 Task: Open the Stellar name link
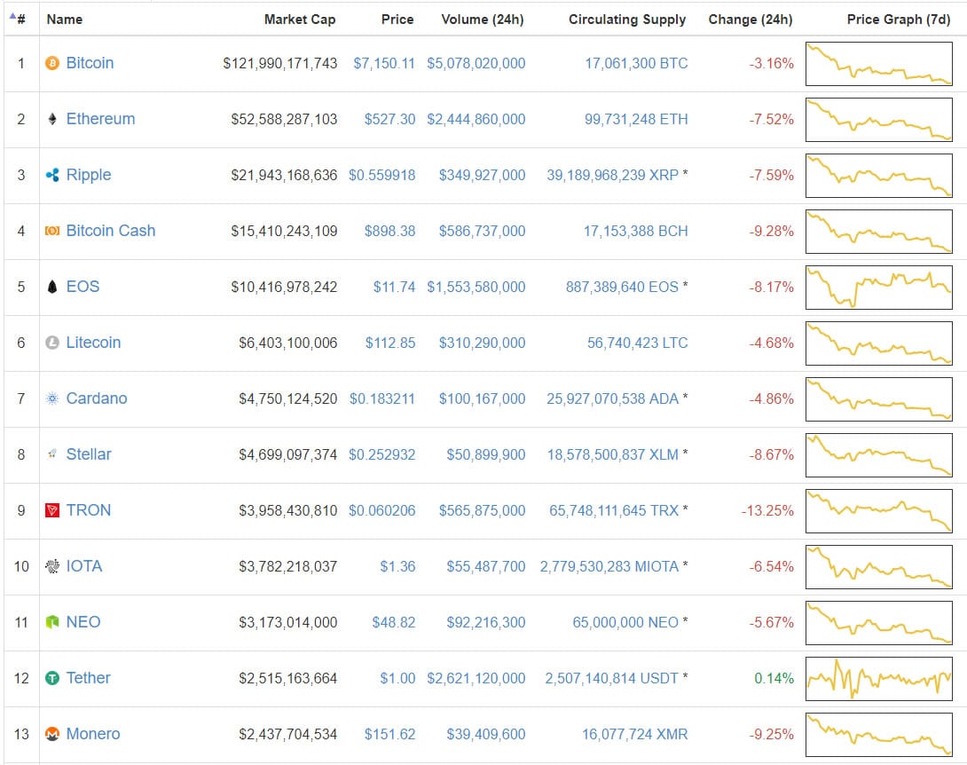(89, 454)
